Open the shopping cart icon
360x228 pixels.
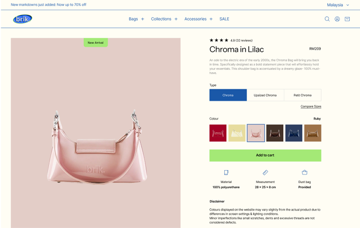347,19
